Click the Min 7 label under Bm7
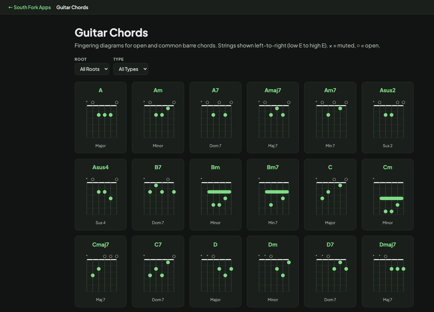The height and width of the screenshot is (312, 434). 273,223
